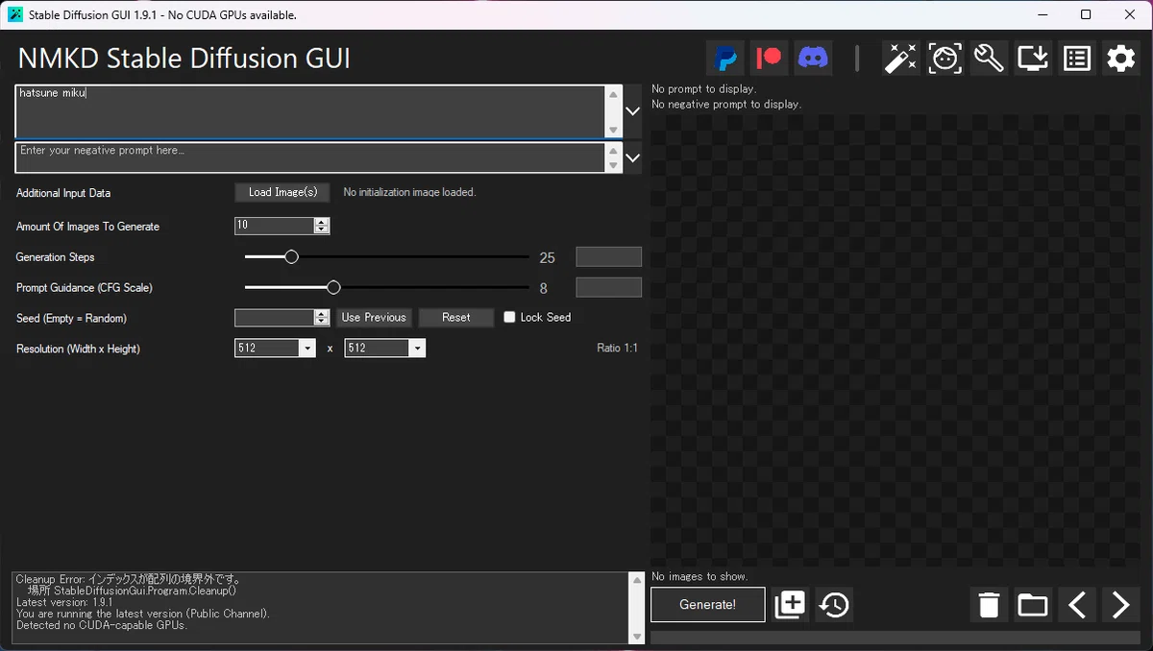Click the CFG Scale value box

coord(608,287)
